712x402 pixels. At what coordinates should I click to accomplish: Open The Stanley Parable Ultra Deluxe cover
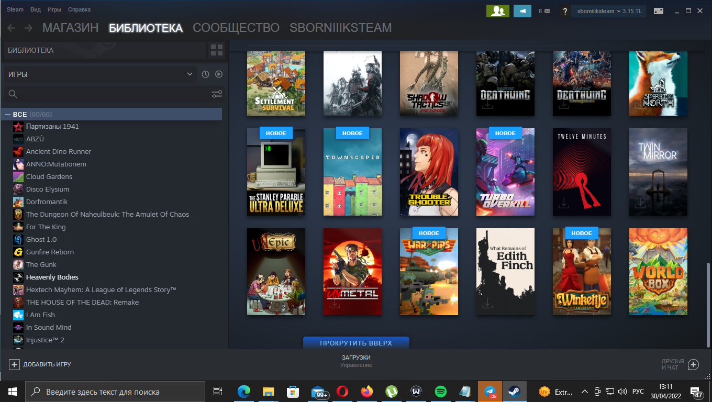276,172
